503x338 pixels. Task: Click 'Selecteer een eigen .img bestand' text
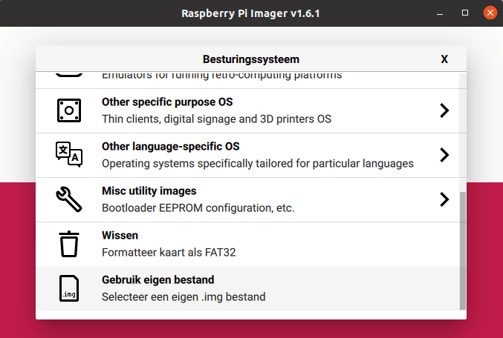tap(184, 296)
